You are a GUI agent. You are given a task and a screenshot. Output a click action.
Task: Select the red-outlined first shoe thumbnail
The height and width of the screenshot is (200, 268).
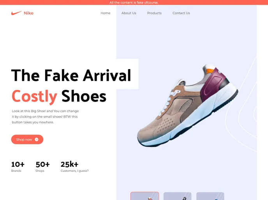[145, 196]
